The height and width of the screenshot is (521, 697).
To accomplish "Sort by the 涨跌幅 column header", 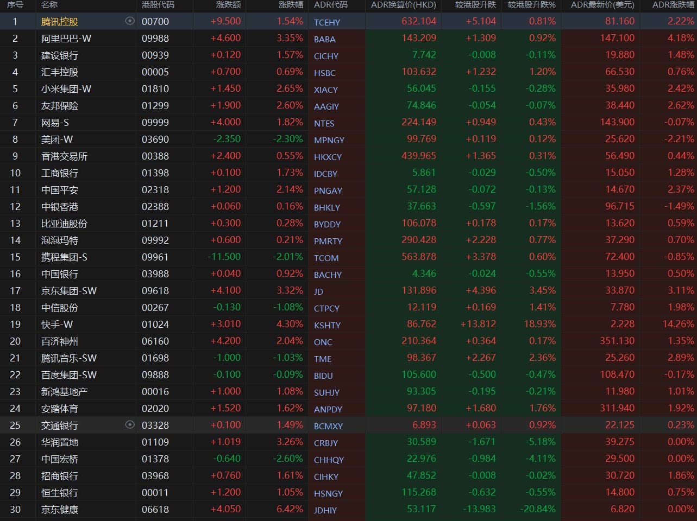I will point(291,5).
